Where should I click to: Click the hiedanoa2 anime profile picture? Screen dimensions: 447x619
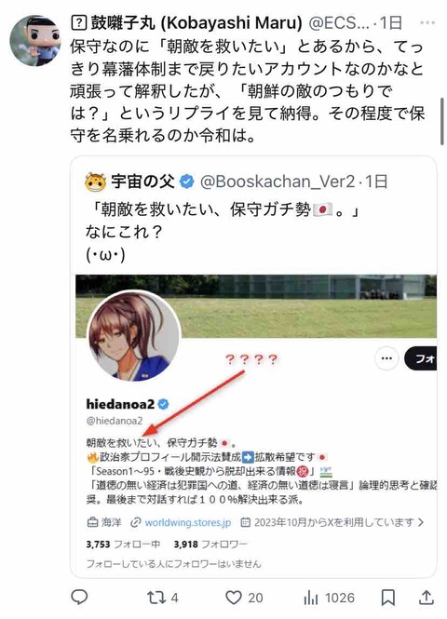coord(133,336)
